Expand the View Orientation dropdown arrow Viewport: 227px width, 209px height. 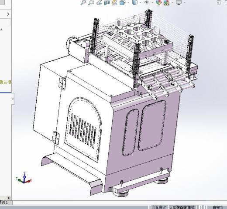[x=128, y=3]
